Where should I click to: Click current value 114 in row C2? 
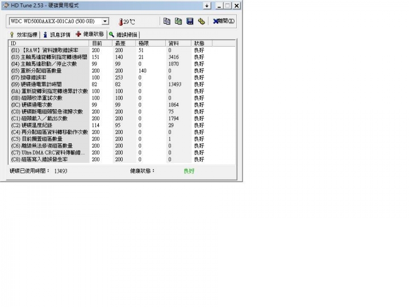click(x=95, y=125)
